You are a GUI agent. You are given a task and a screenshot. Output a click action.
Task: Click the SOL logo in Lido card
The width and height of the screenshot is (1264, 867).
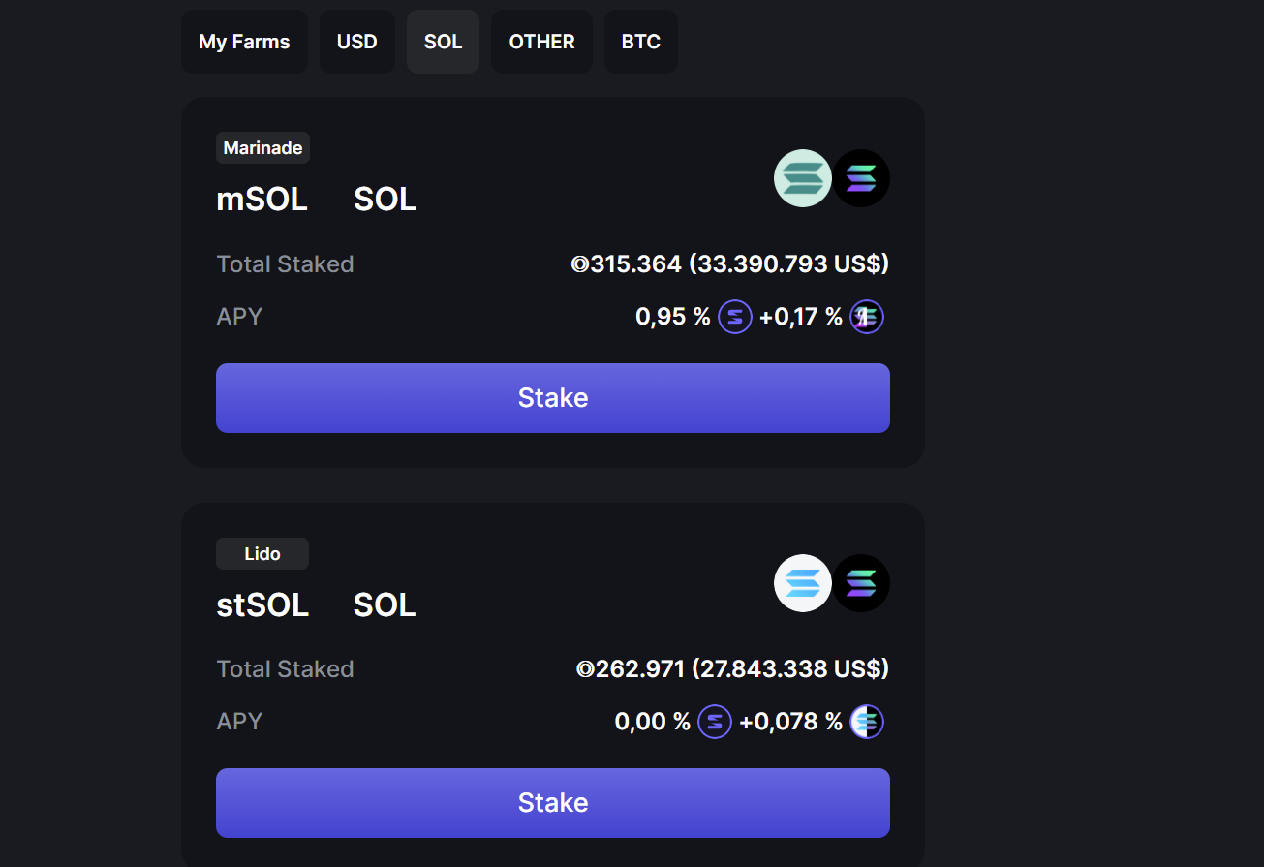[861, 583]
